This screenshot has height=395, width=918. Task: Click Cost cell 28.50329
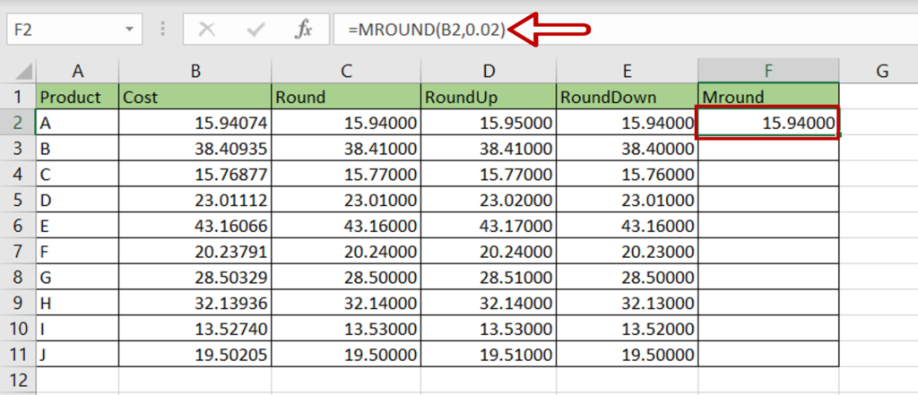coord(195,277)
